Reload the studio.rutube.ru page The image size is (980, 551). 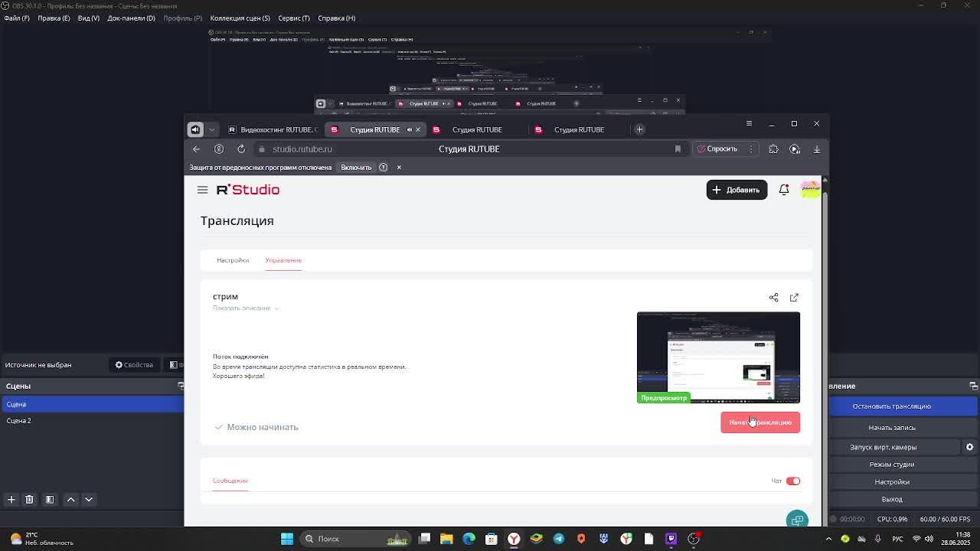click(x=241, y=149)
